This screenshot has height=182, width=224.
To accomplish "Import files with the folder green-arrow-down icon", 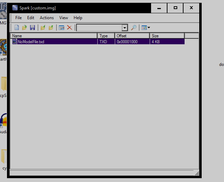I will tap(43, 28).
